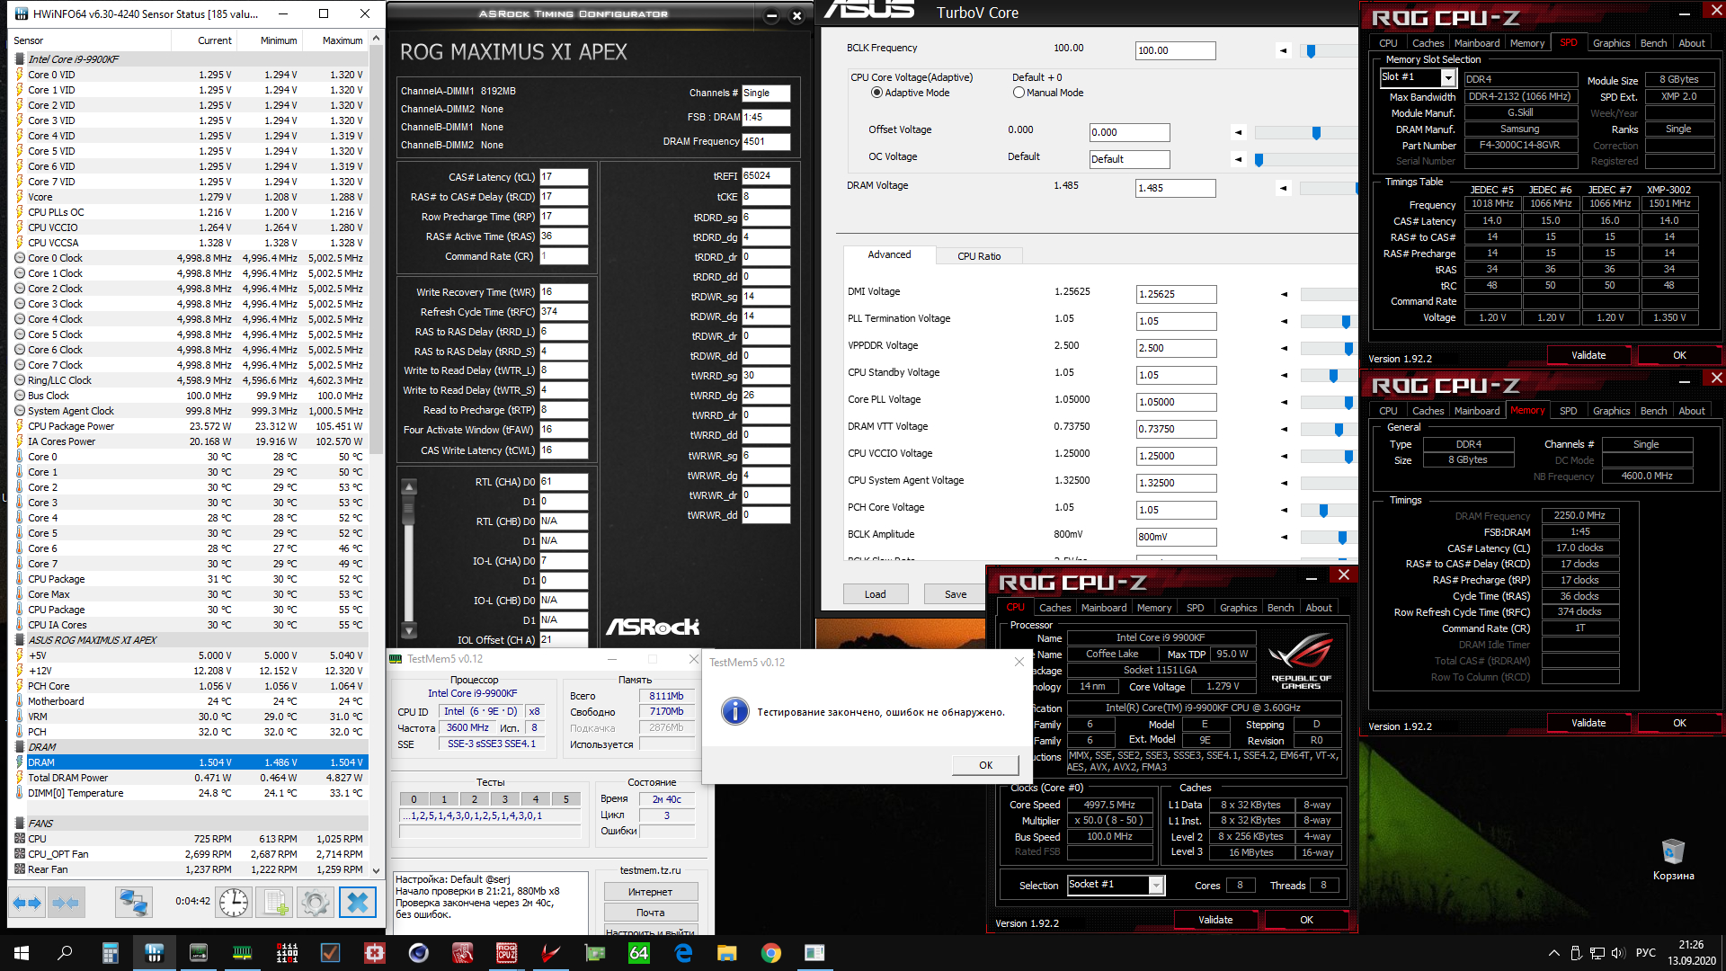Open the Bench tab in CPU-Z SPD window
Viewport: 1726px width, 971px height.
point(1652,43)
